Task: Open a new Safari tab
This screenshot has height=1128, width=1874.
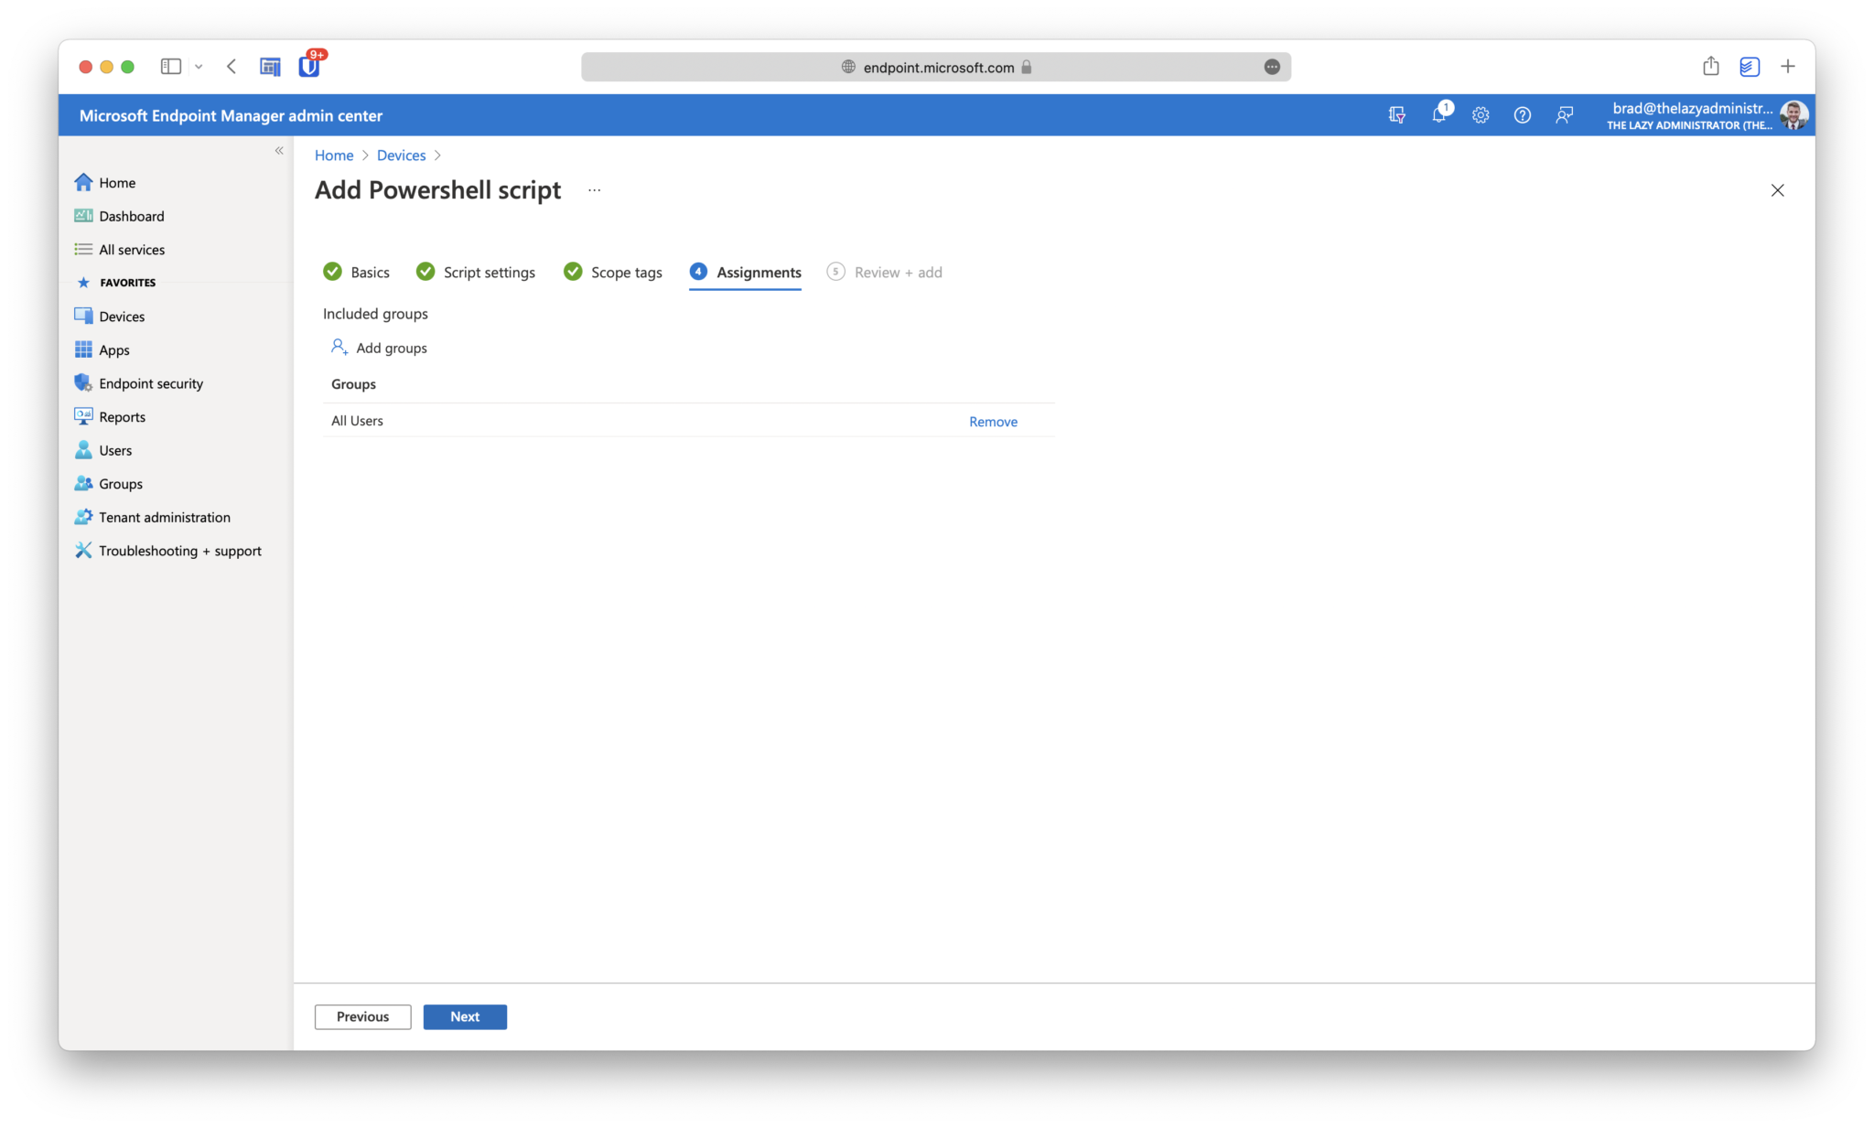Action: click(x=1788, y=66)
